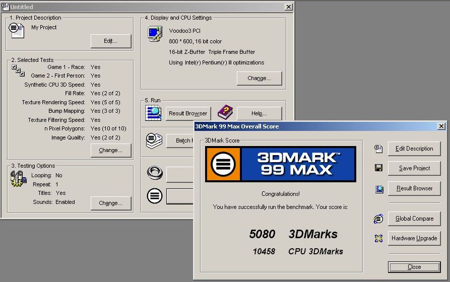Image resolution: width=450 pixels, height=282 pixels.
Task: Click Global Compare button
Action: (414, 219)
